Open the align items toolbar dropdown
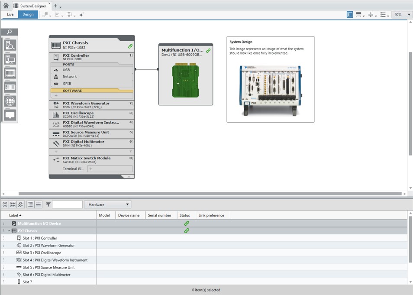This screenshot has height=295, width=413. 58,15
